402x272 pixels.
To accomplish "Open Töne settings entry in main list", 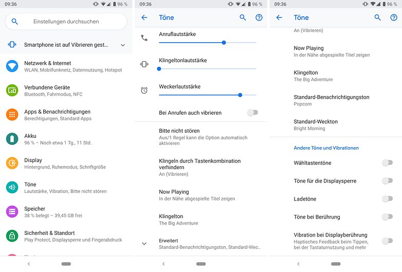I will (x=66, y=187).
